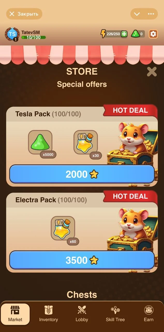
Task: Buy Tesla Pack for 2000 stars
Action: (x=82, y=174)
